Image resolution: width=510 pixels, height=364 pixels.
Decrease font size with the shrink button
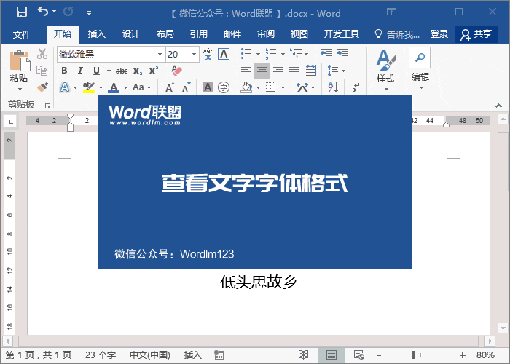tap(186, 87)
